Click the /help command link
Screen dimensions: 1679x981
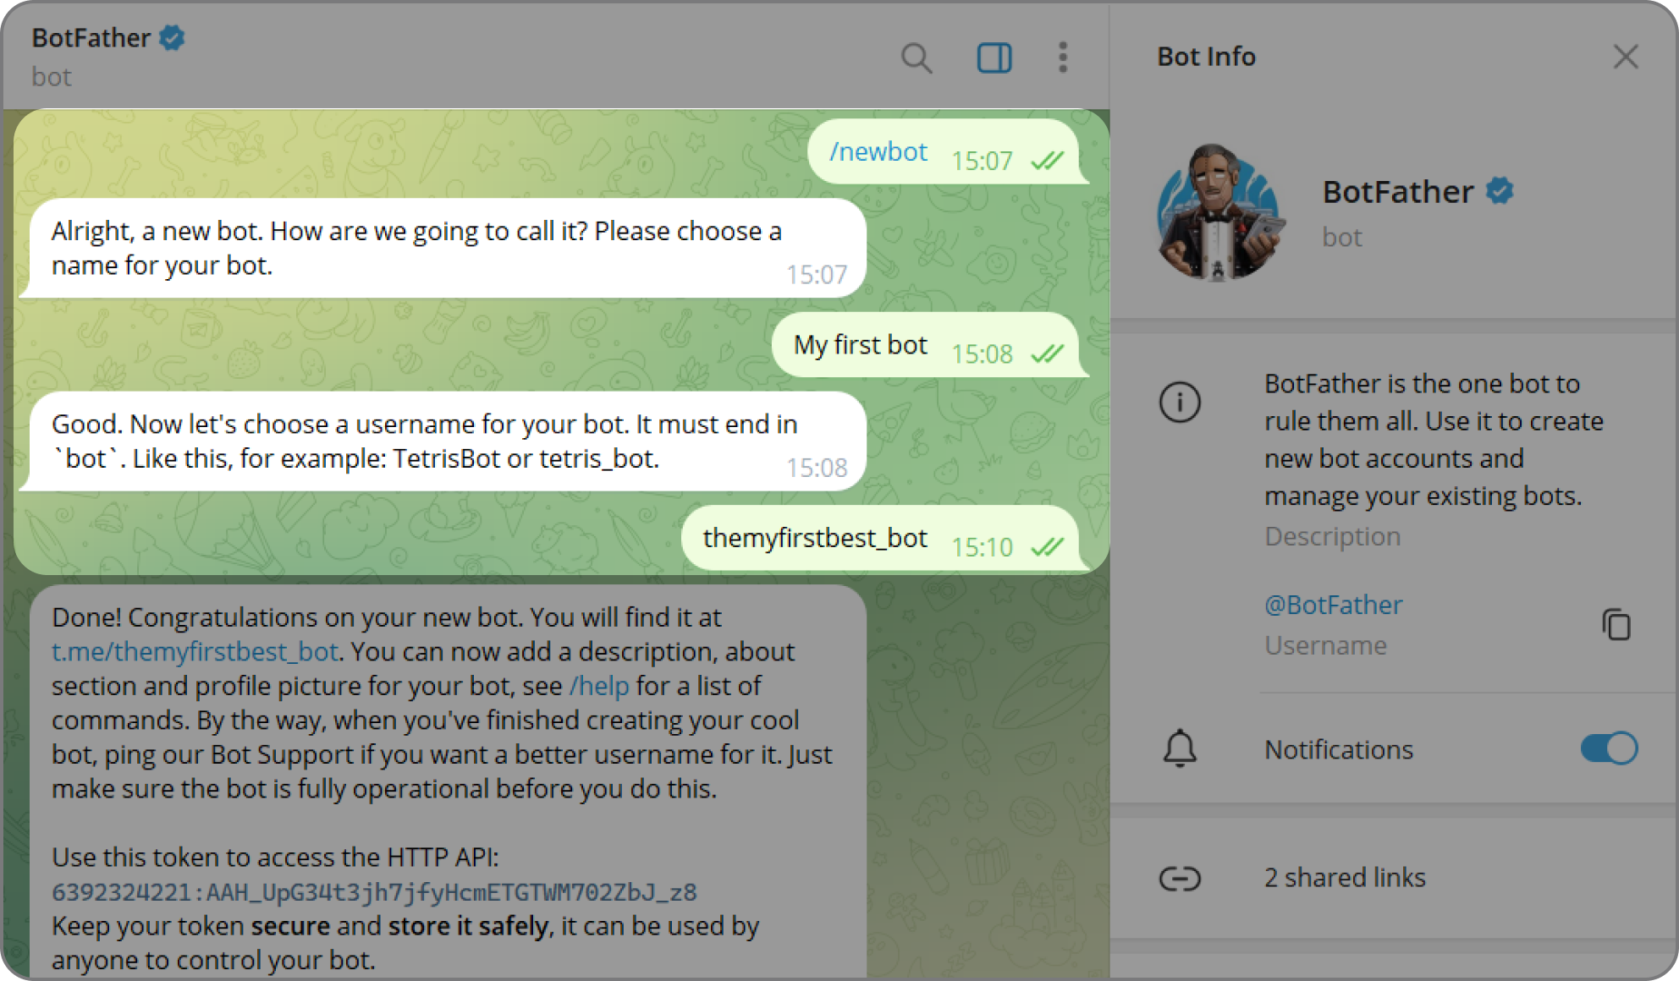click(599, 686)
